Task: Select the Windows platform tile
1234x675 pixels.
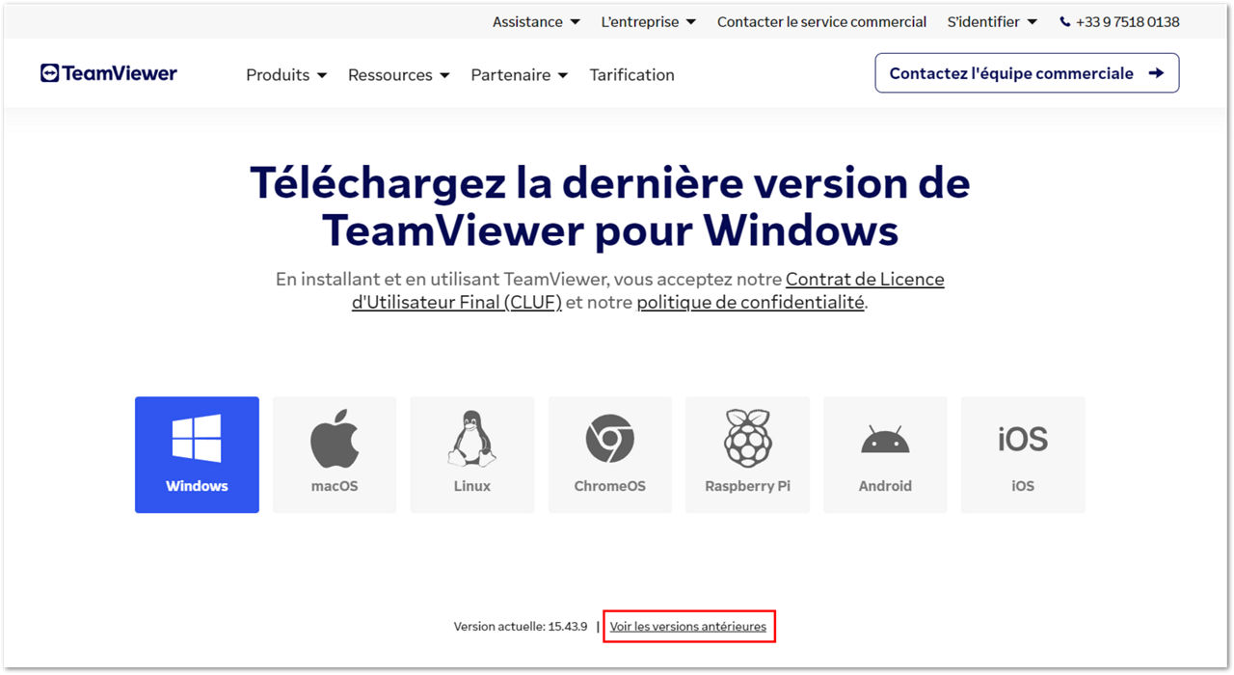Action: click(x=197, y=454)
